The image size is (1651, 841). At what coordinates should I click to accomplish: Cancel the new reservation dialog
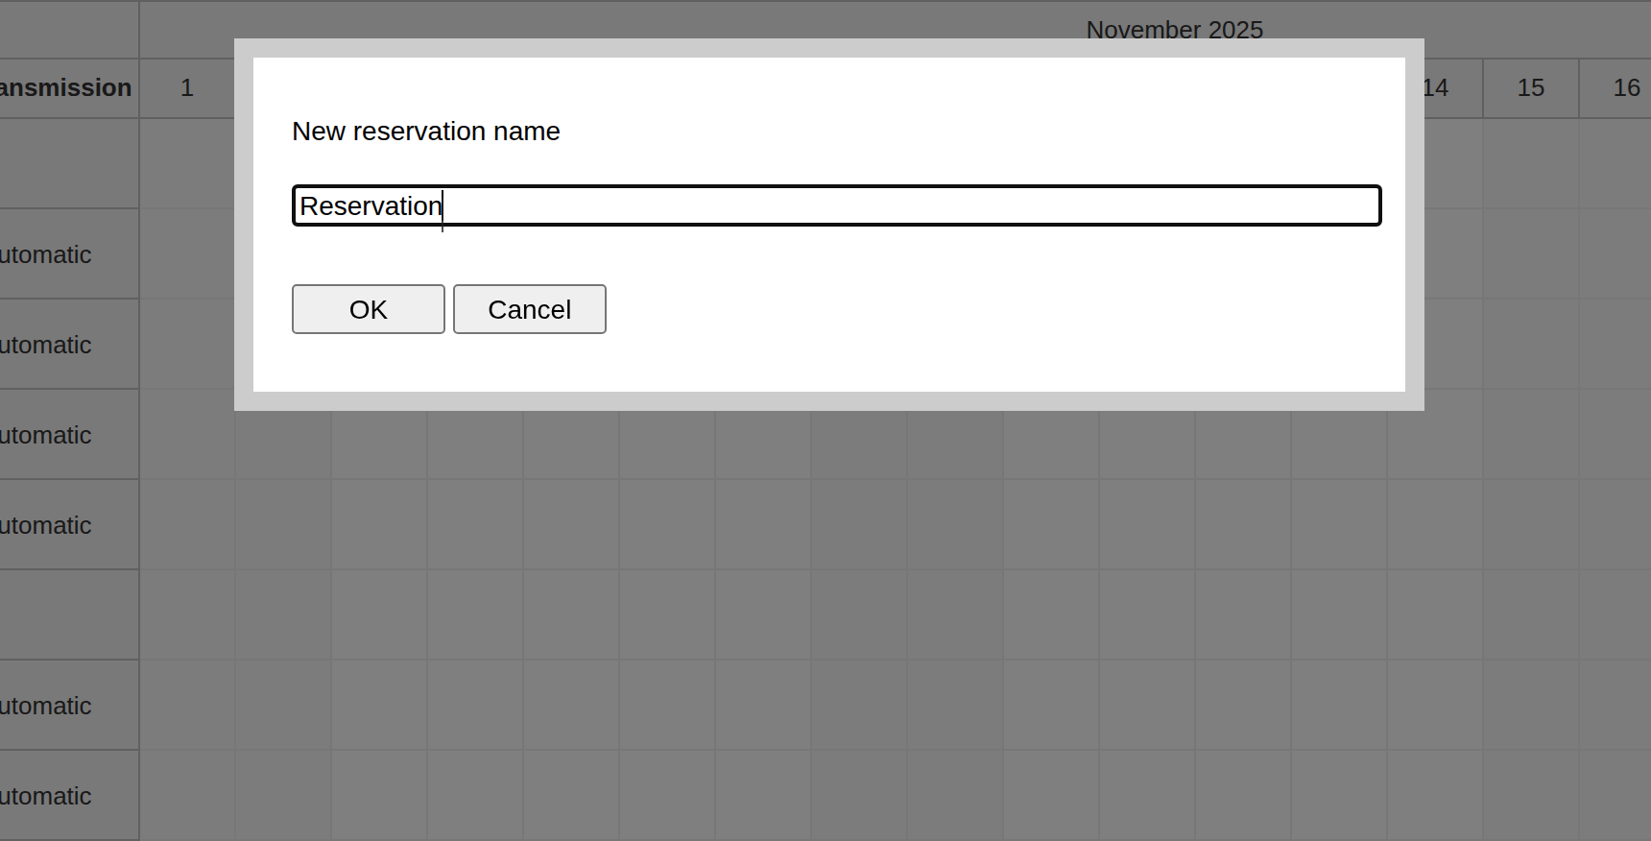[530, 309]
